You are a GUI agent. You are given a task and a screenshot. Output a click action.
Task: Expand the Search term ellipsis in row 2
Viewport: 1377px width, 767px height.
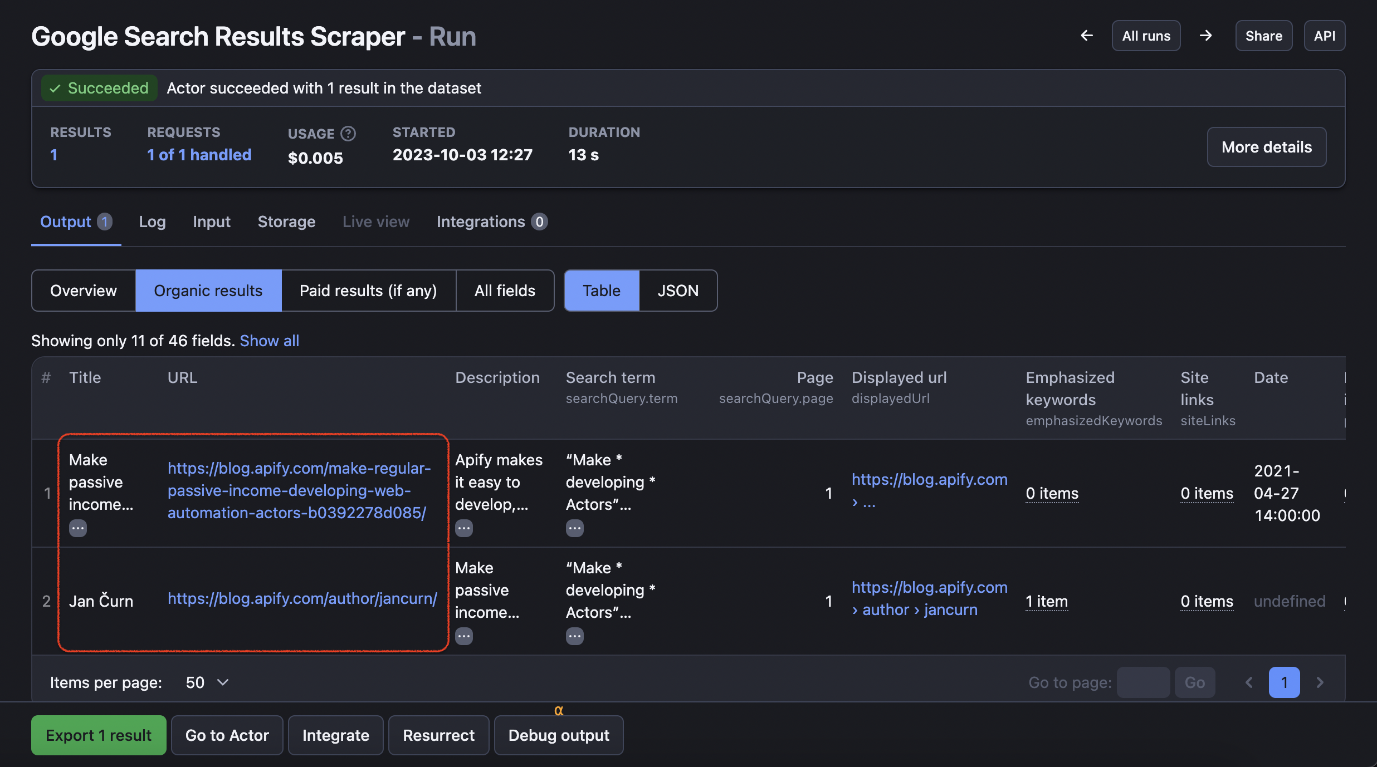click(575, 636)
